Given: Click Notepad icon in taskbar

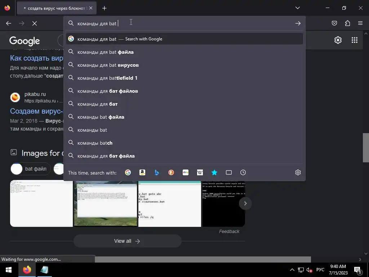Looking at the screenshot, I should pyautogui.click(x=44, y=270).
